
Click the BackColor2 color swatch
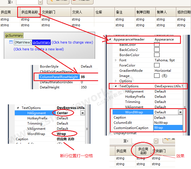point(157,50)
